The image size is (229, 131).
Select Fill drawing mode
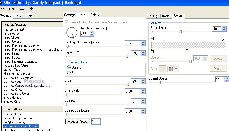pos(69,72)
